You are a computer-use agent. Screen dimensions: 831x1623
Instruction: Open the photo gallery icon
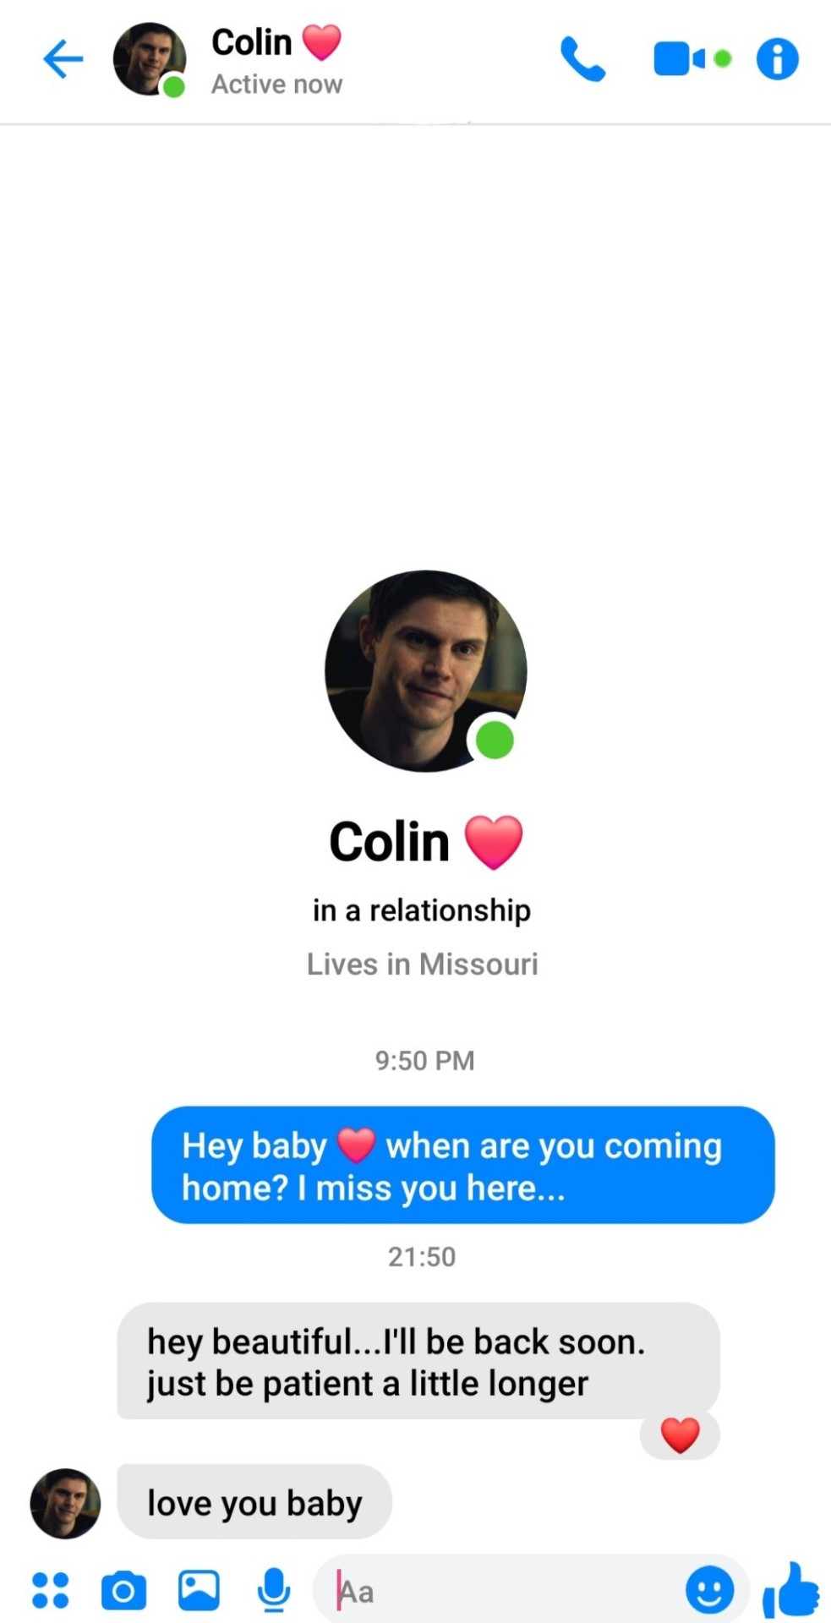(199, 1590)
